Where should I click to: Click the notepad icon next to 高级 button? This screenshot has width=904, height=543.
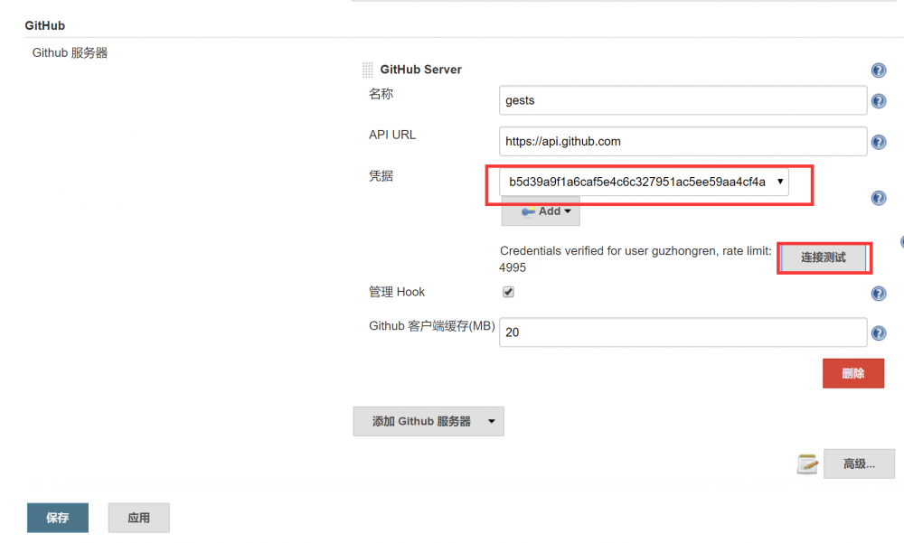(807, 463)
